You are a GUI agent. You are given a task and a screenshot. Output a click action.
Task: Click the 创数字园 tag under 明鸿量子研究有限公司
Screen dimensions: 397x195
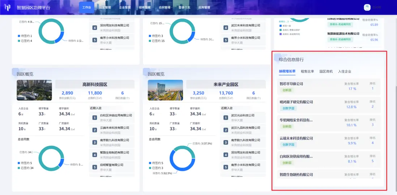pos(288,108)
